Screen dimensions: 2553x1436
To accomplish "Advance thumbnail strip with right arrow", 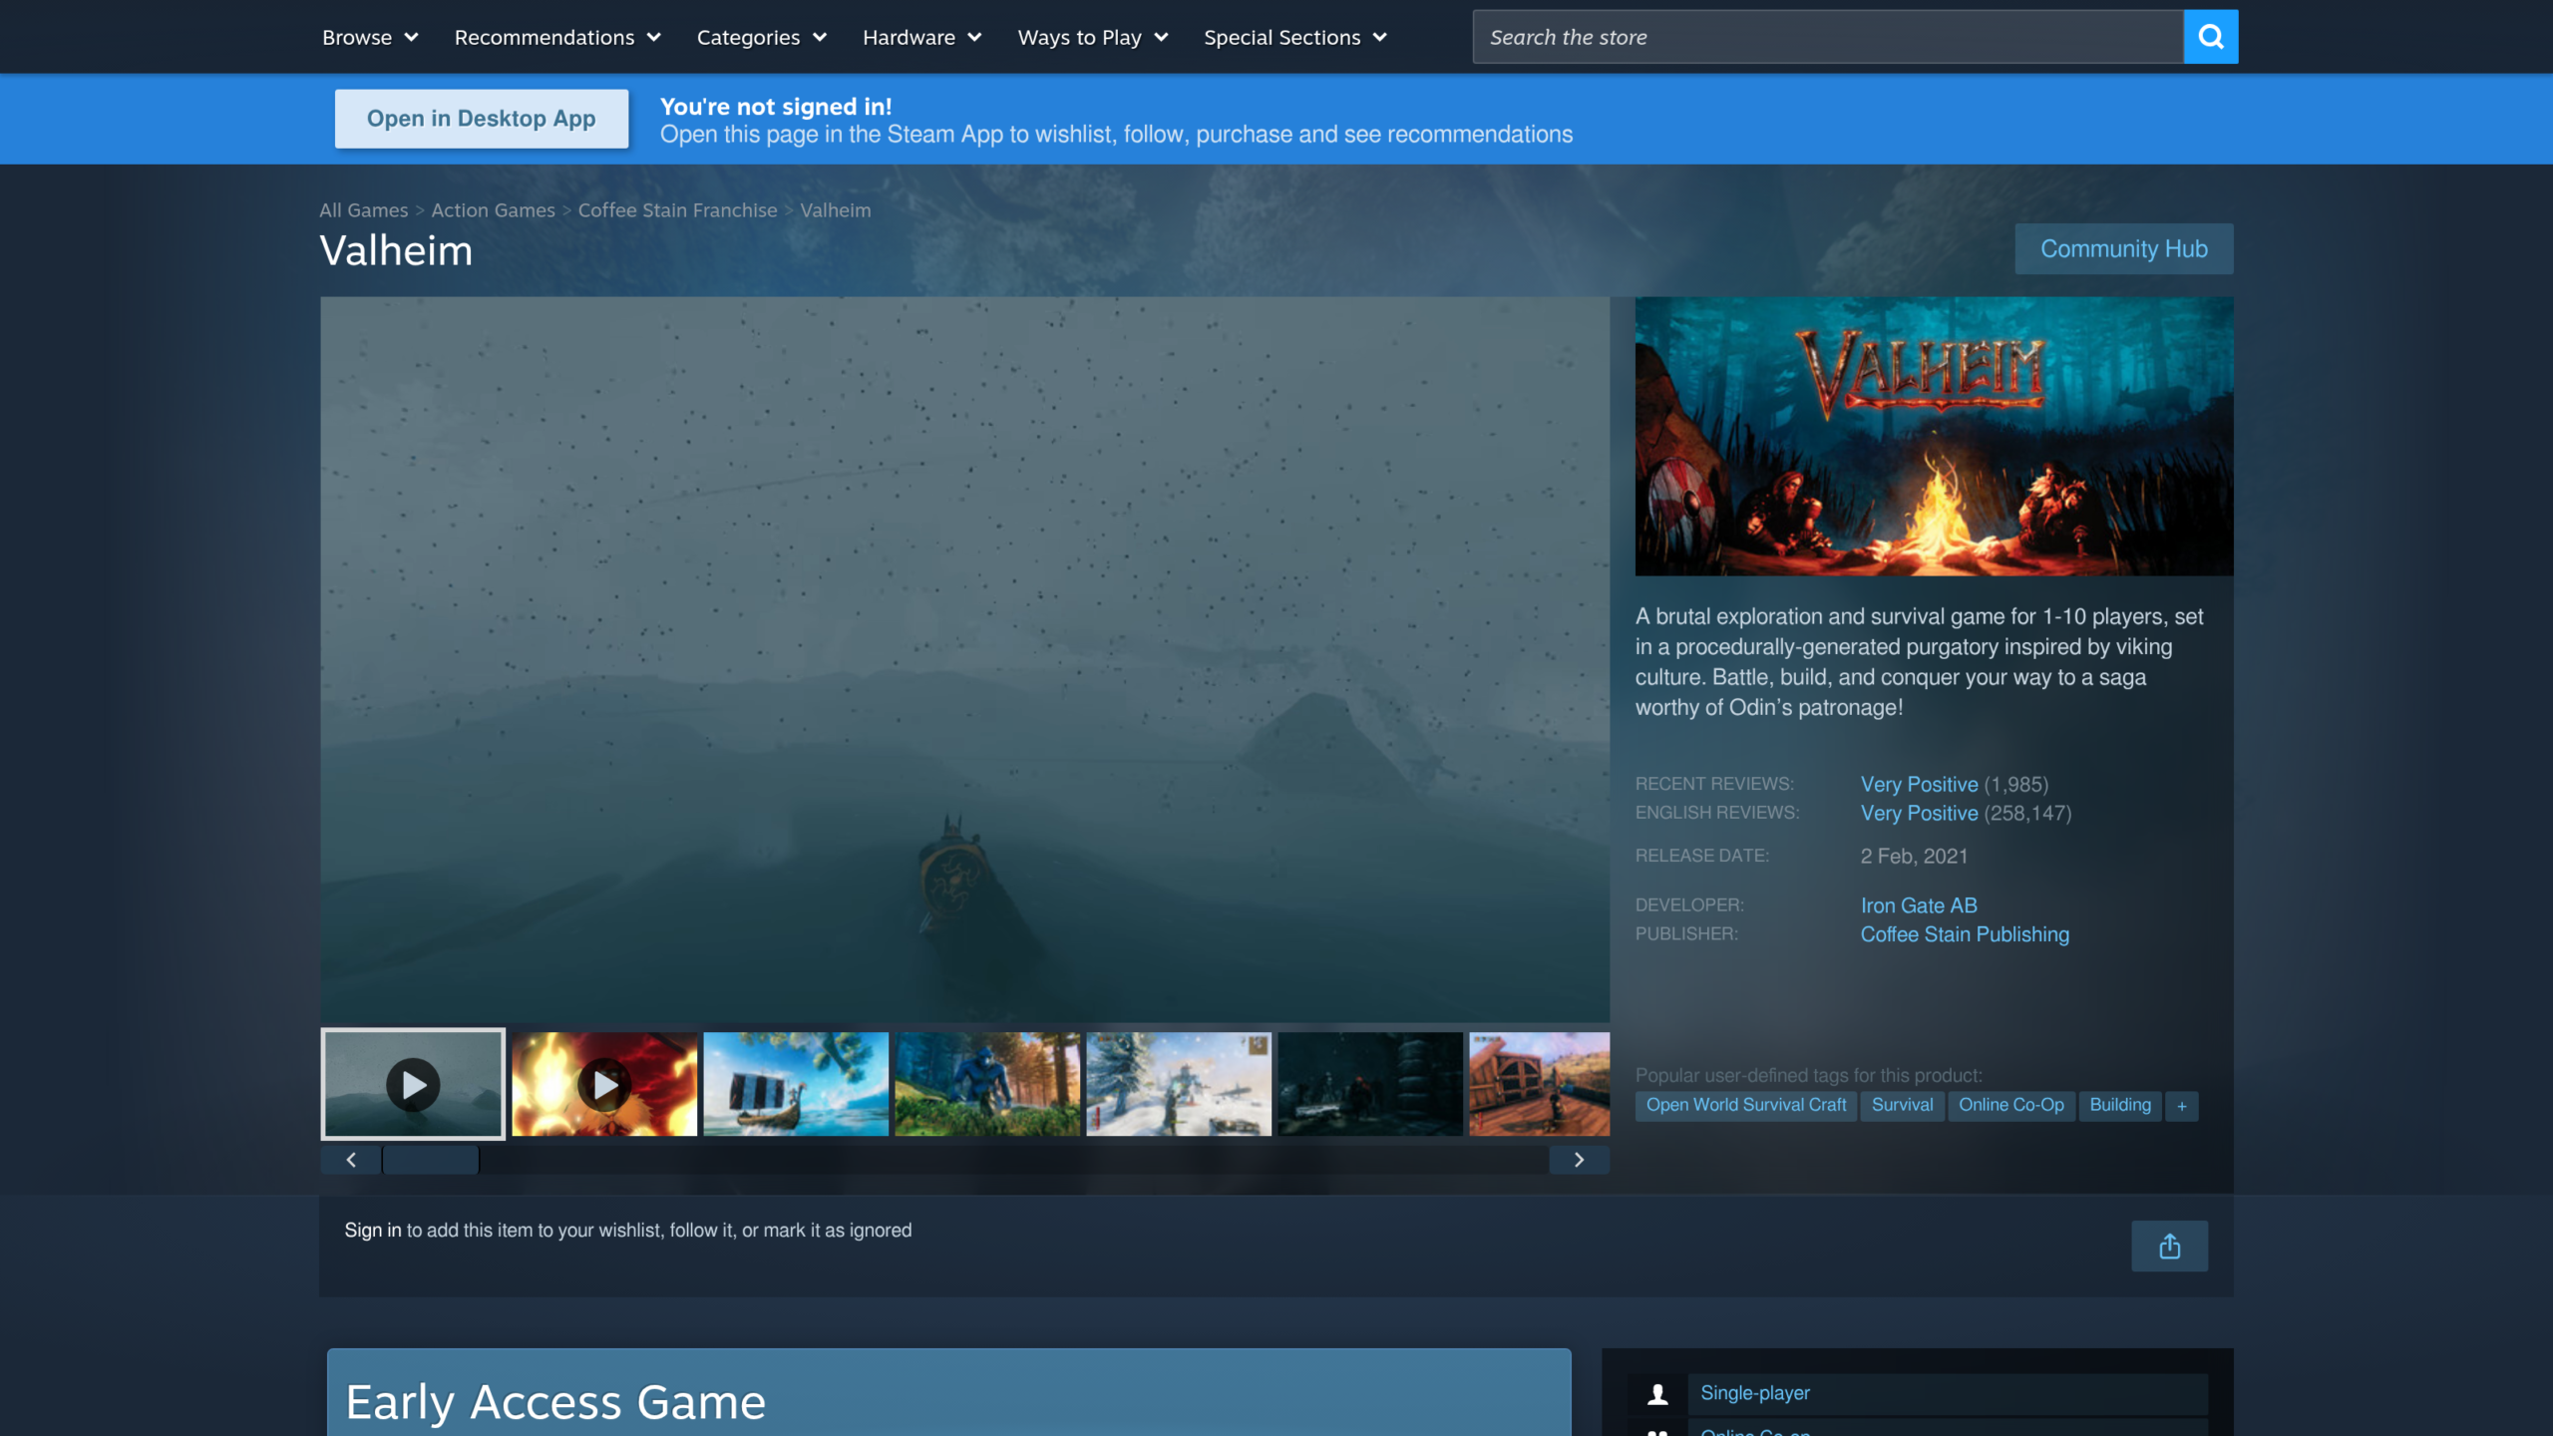I will coord(1579,1160).
